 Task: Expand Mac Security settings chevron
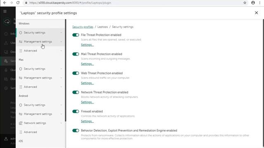pos(61,69)
